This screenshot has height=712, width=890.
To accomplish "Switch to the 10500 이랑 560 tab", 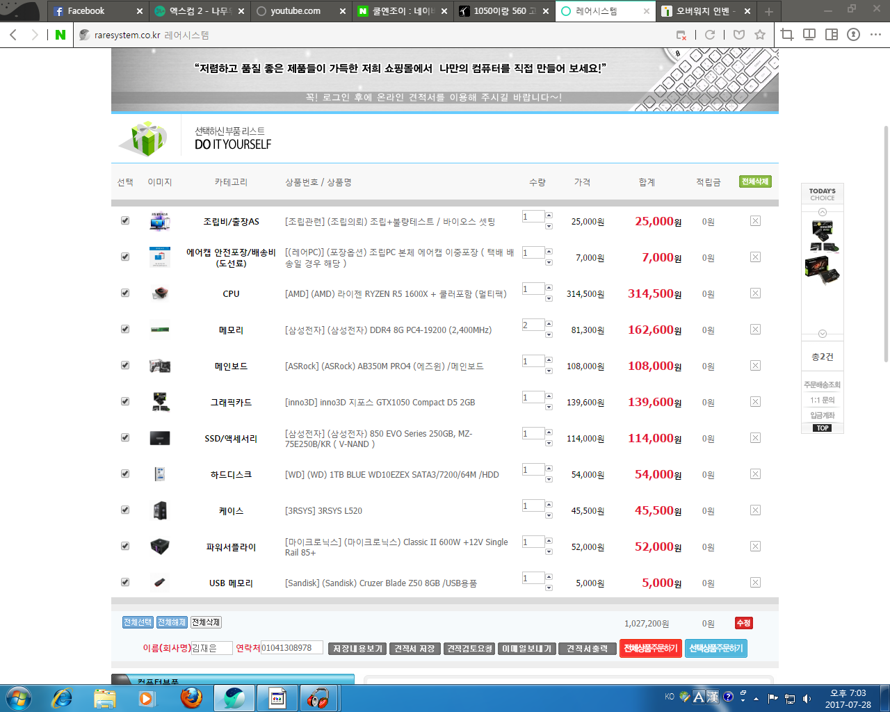I will point(504,11).
